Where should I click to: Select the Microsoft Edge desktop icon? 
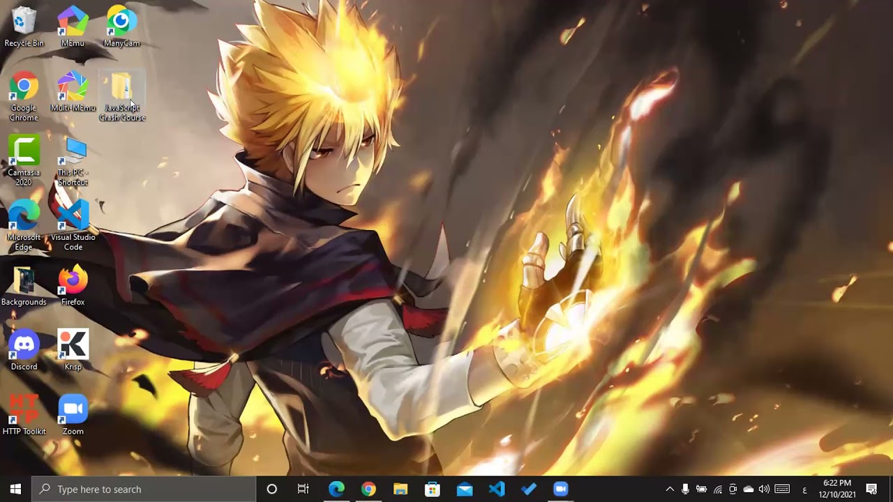[24, 227]
